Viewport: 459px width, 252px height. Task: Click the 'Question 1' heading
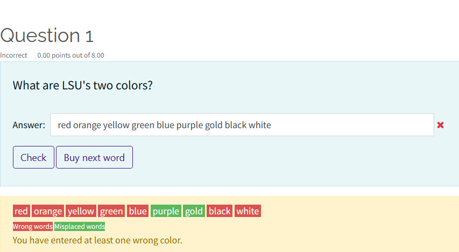tap(47, 36)
